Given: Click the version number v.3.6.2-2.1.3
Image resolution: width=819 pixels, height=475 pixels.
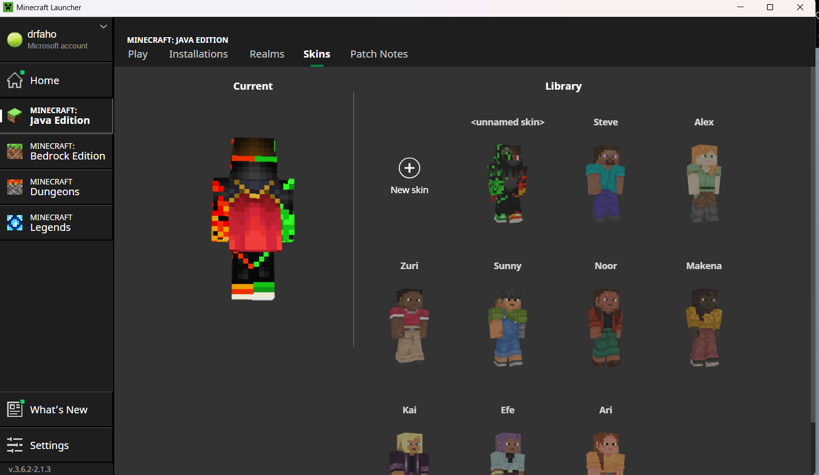Looking at the screenshot, I should coord(30,469).
